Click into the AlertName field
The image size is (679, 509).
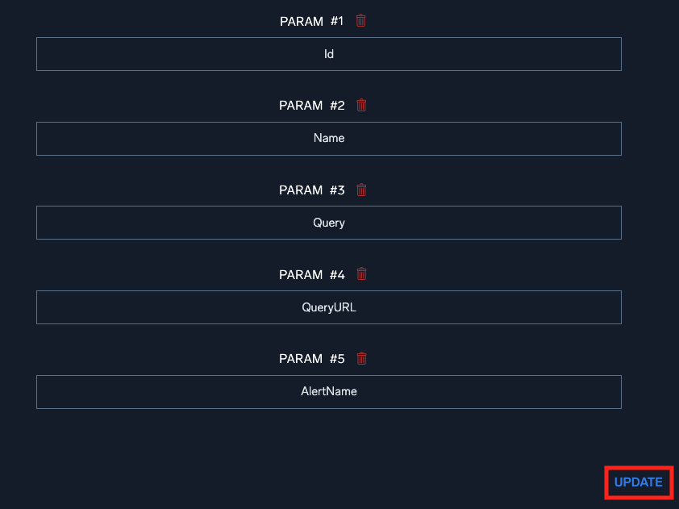pyautogui.click(x=329, y=391)
